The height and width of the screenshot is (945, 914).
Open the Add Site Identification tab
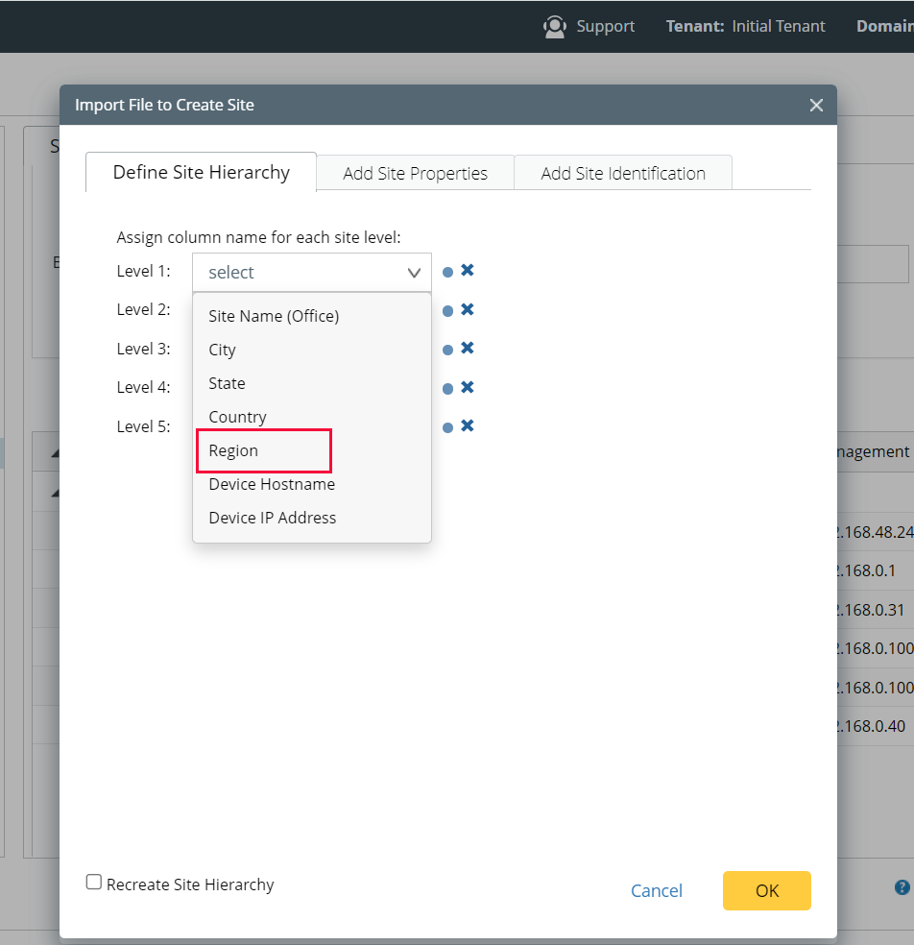622,174
